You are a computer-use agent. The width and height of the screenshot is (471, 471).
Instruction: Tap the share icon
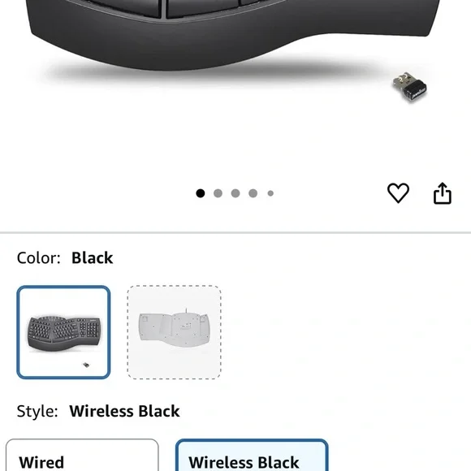tap(442, 193)
